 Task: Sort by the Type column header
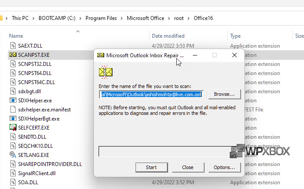[x=235, y=36]
